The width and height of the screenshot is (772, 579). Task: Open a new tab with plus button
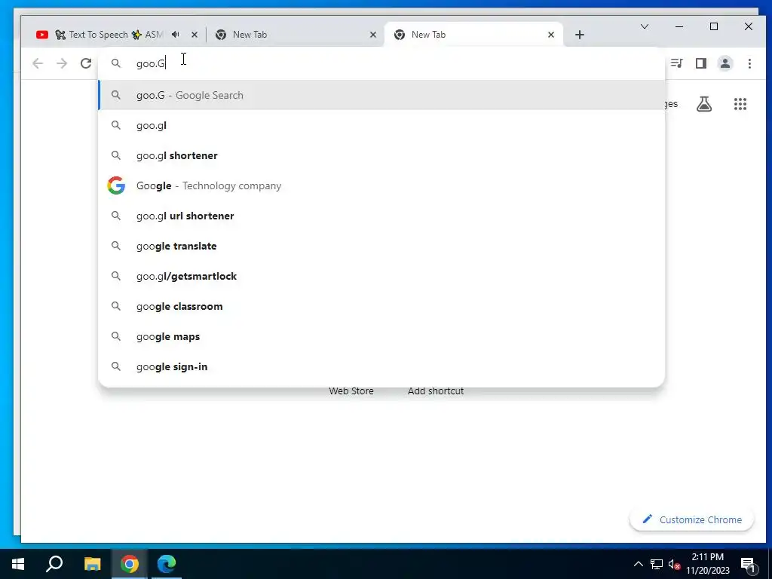click(580, 35)
